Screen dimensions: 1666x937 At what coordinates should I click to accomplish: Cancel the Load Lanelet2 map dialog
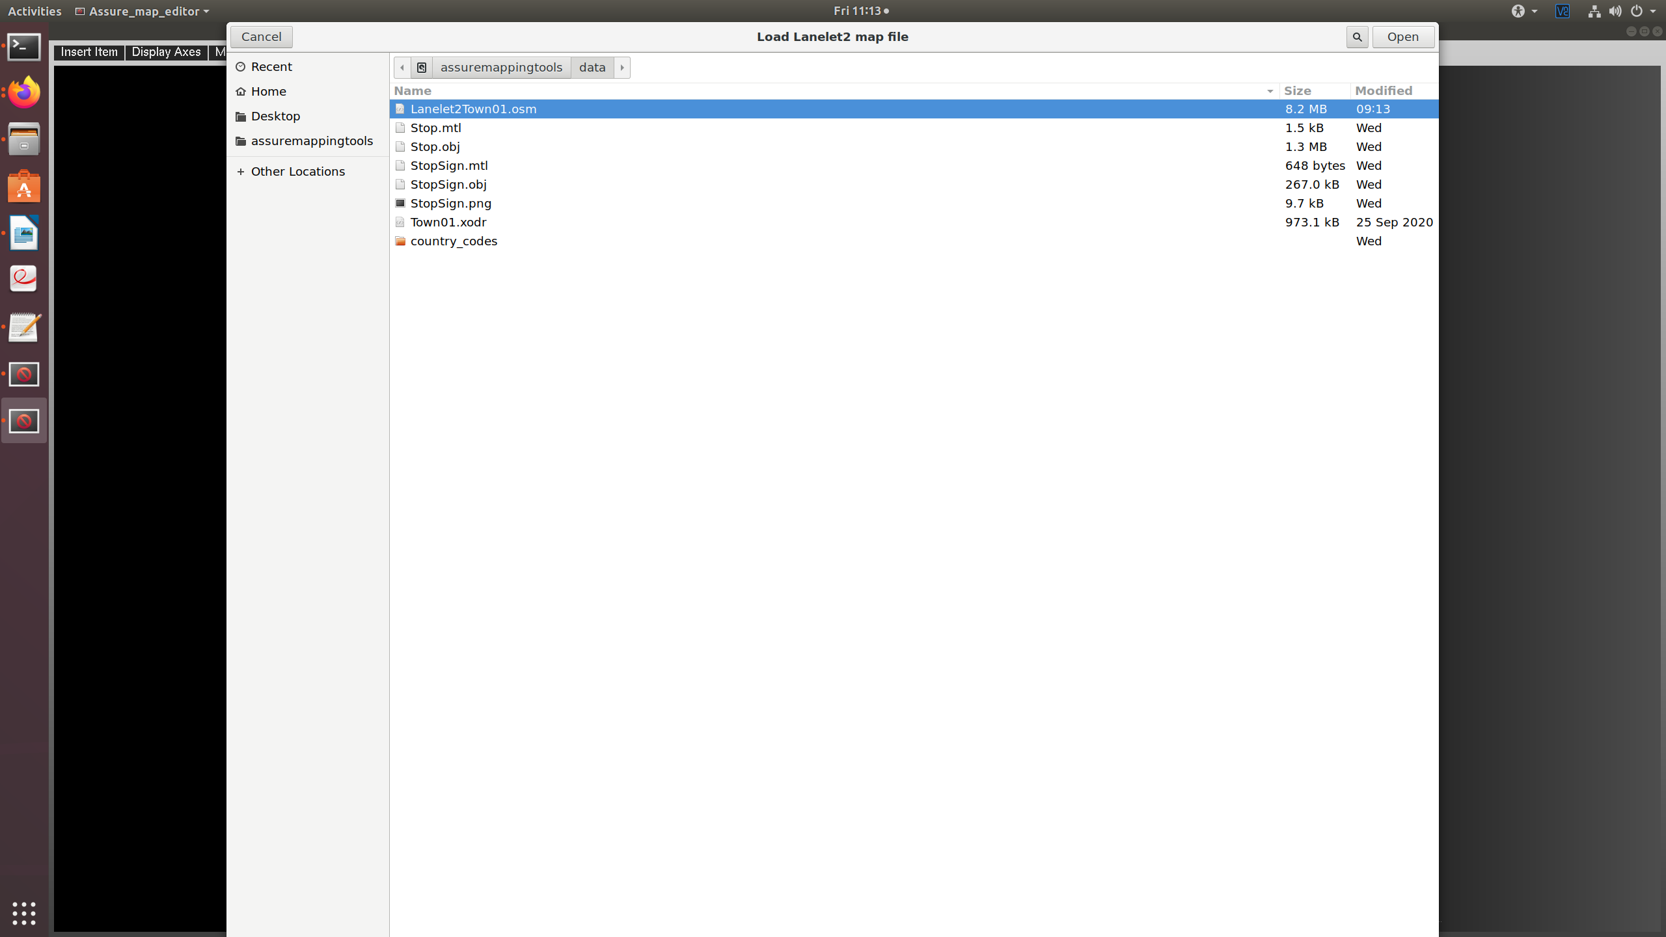(x=262, y=37)
